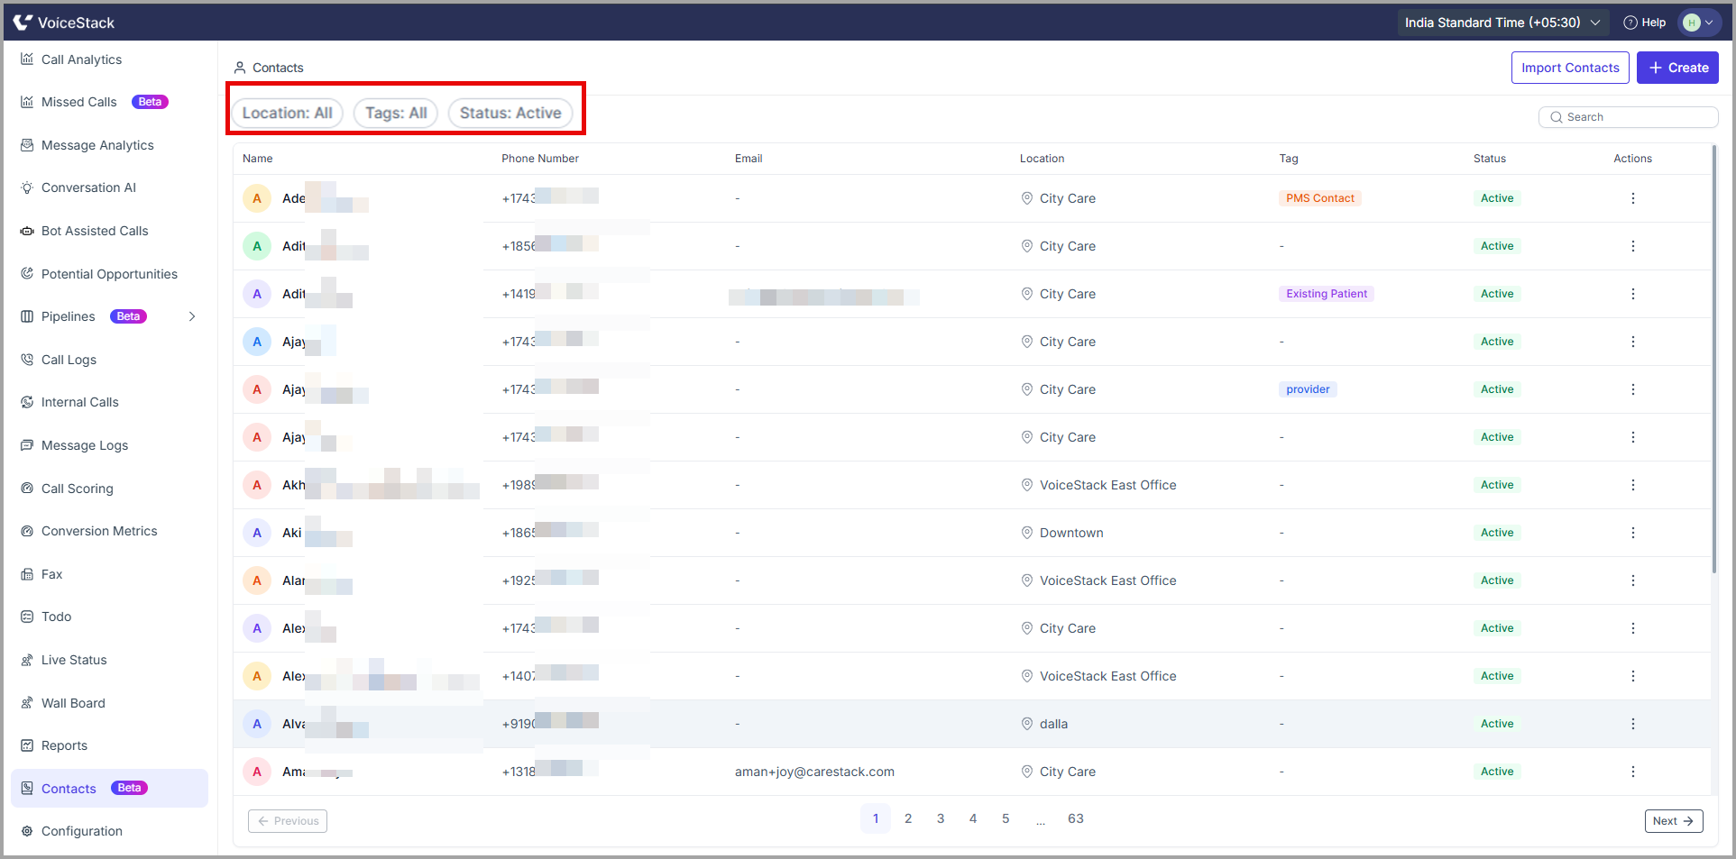Open actions menu for PMS Contact row
The image size is (1736, 859).
[x=1633, y=198]
